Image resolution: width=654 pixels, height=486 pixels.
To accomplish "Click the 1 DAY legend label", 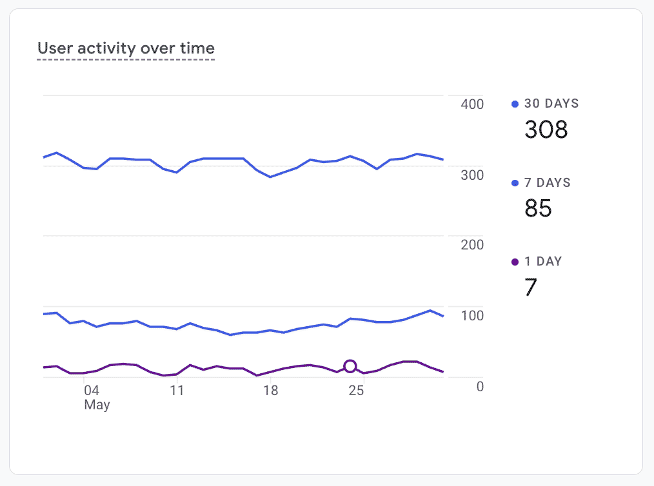I will click(x=543, y=262).
